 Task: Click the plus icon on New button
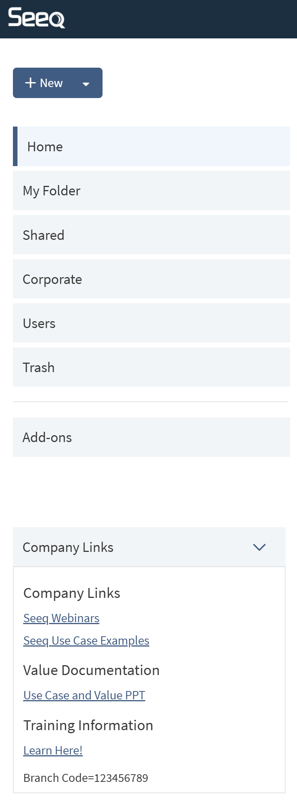point(30,83)
